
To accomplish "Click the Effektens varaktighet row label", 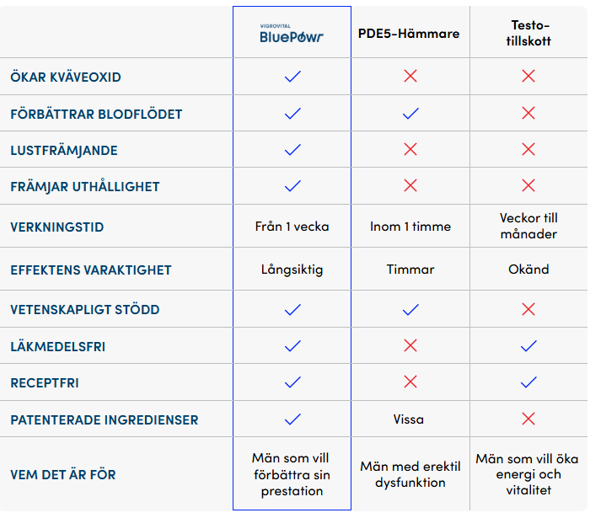I will coord(91,270).
